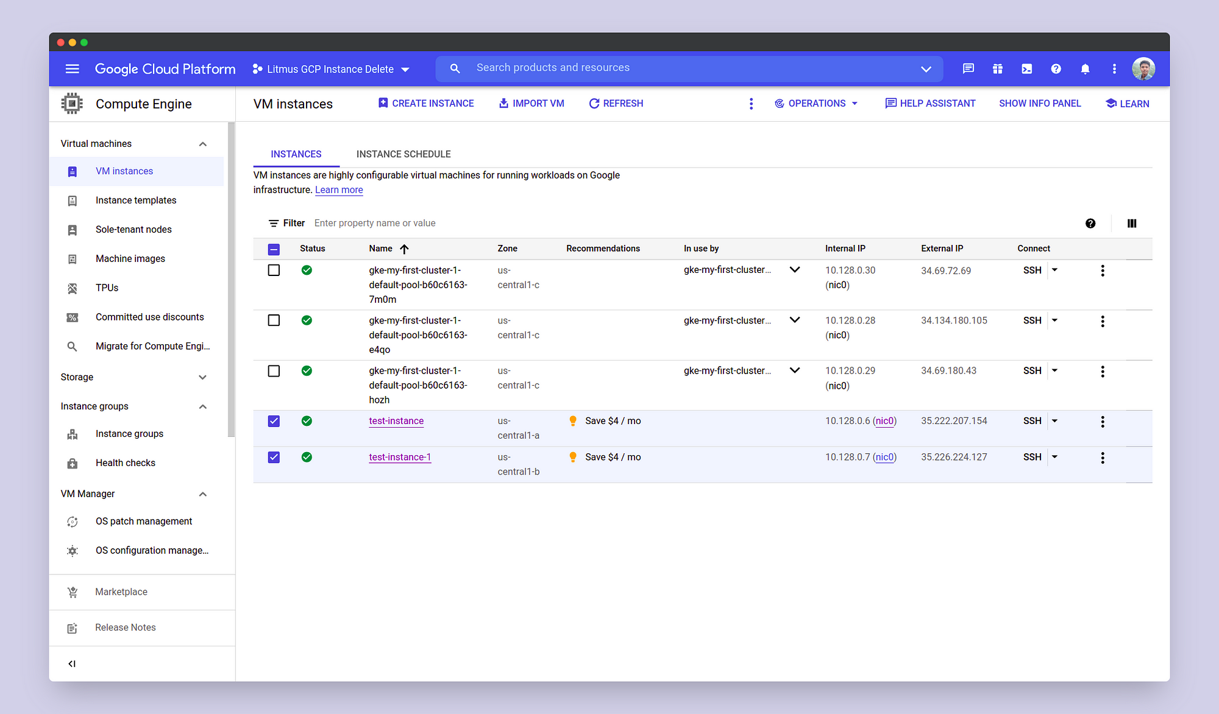Click the sidebar vertical scrollbar

pos(231,280)
